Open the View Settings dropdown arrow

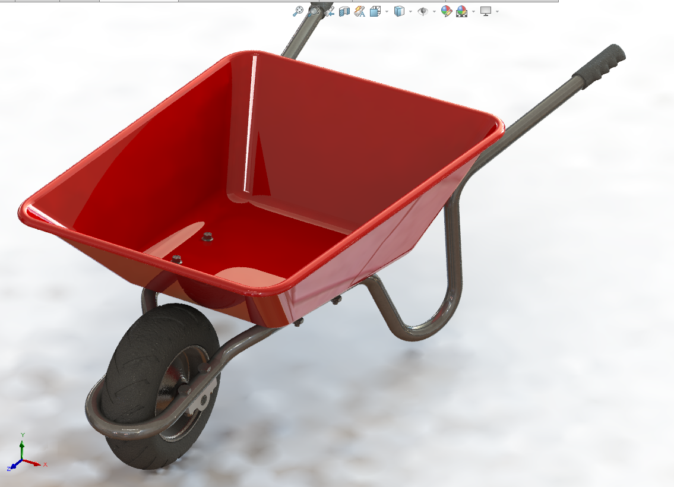tap(497, 12)
